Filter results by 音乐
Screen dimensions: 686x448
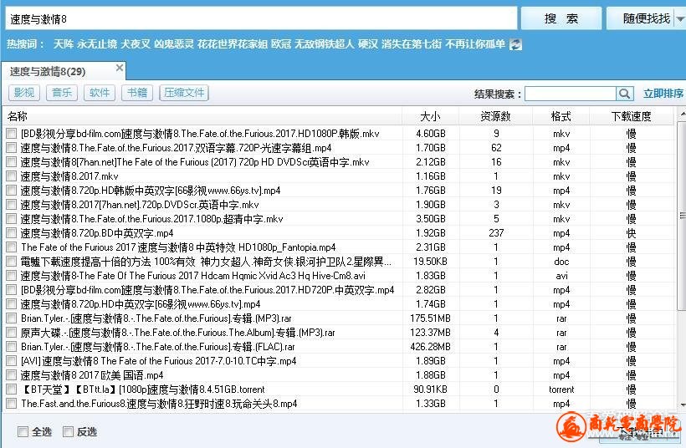[x=62, y=93]
